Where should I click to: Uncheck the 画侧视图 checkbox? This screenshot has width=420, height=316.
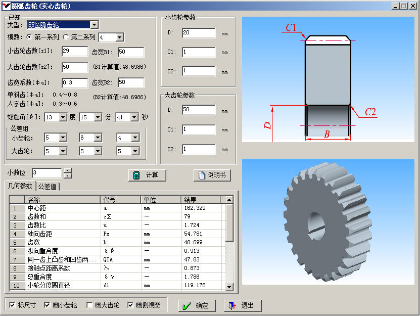pos(130,305)
